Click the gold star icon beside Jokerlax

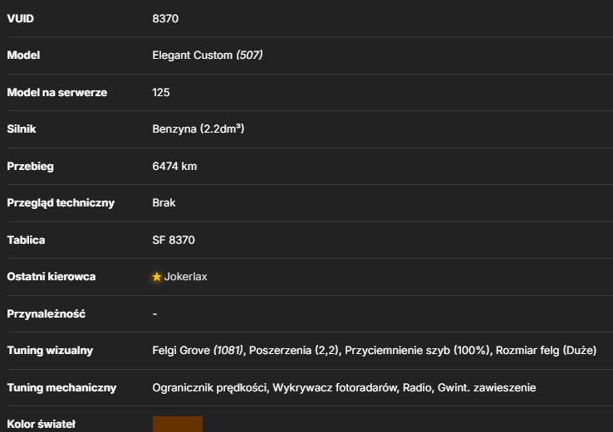(156, 277)
